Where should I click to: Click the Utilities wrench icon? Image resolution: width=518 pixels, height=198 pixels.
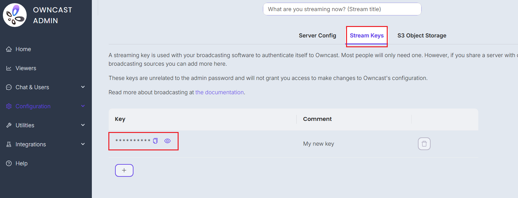tap(9, 125)
